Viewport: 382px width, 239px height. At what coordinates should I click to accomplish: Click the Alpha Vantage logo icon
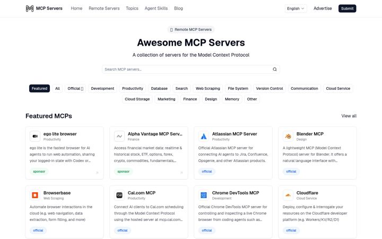coord(119,136)
